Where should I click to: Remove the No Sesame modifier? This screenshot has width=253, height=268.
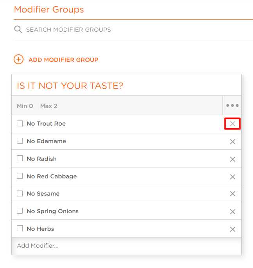(x=233, y=194)
